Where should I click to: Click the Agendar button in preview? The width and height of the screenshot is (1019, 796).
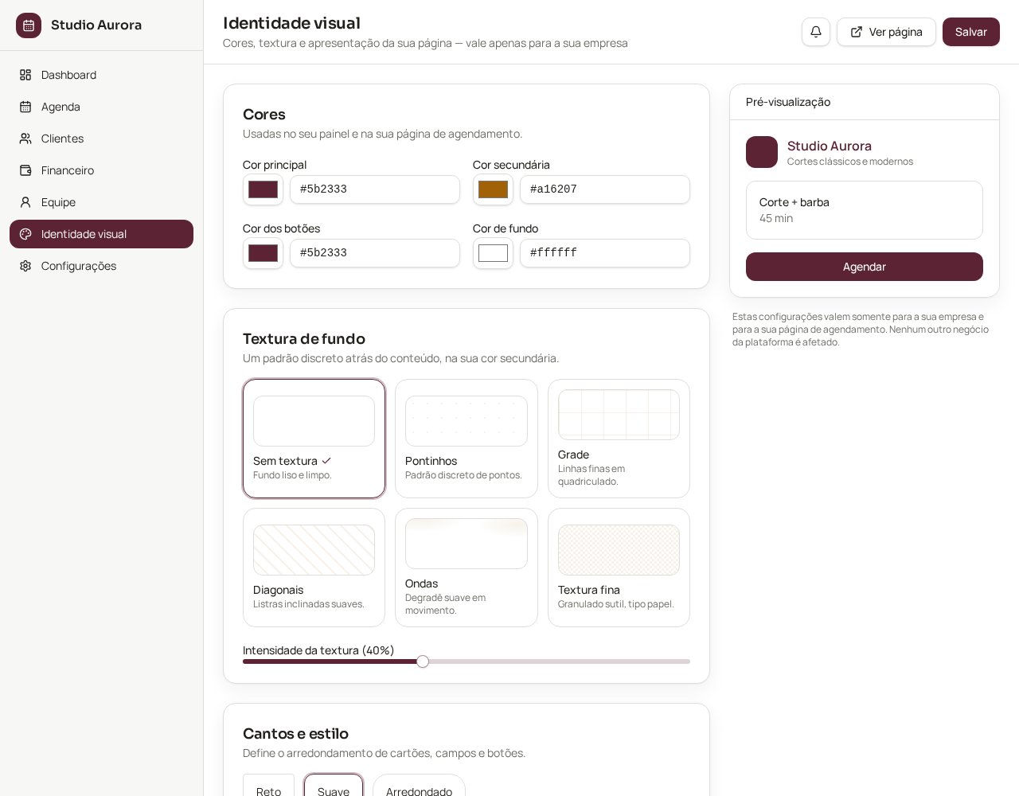coord(865,267)
